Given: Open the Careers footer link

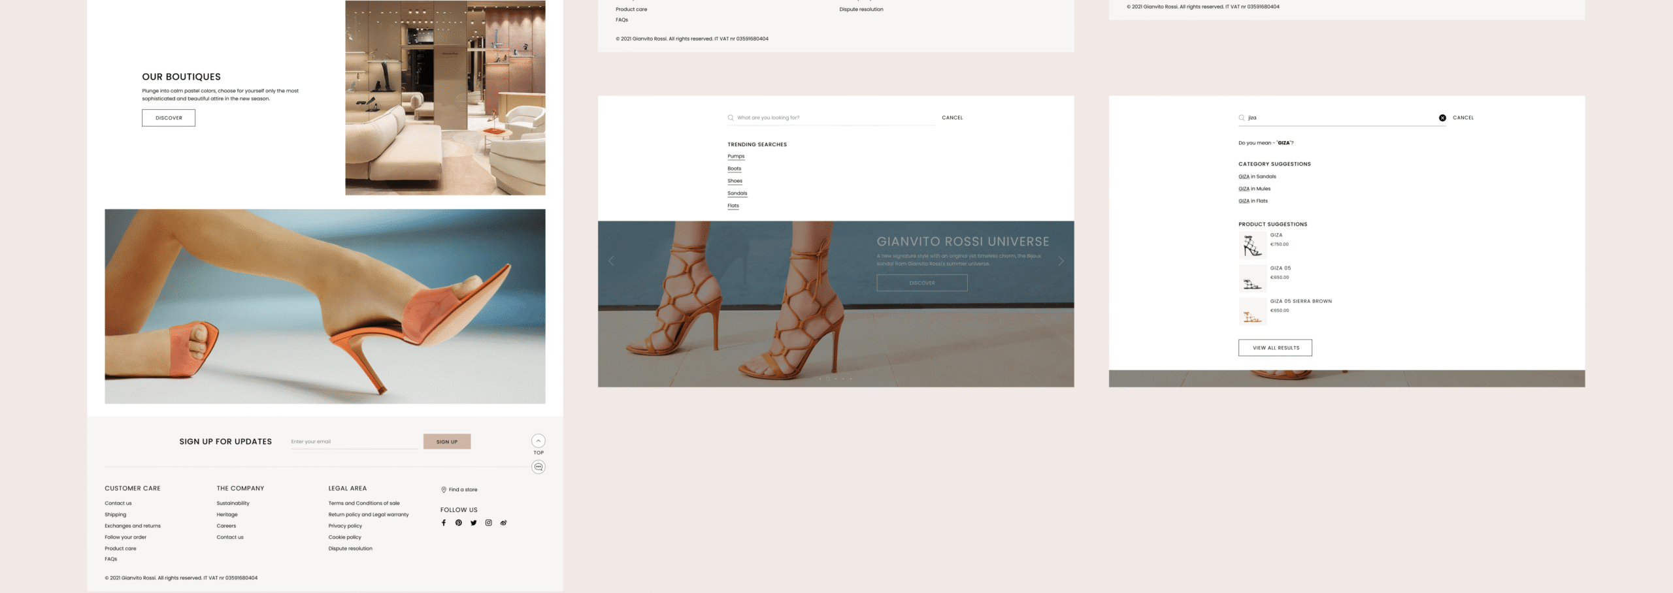Looking at the screenshot, I should coord(226,526).
